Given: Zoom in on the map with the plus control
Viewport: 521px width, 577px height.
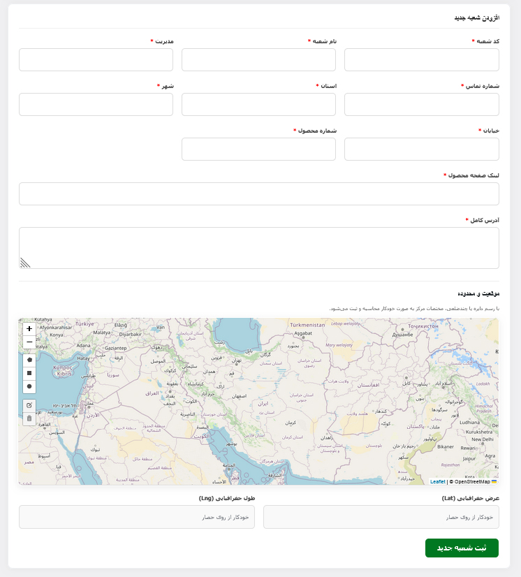Looking at the screenshot, I should (29, 328).
